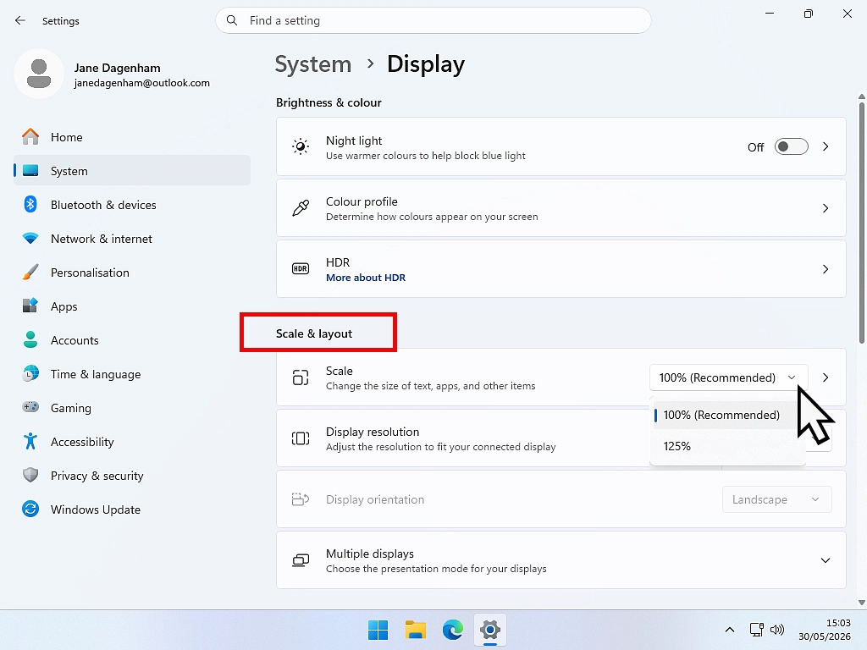Select System in sidebar
Image resolution: width=867 pixels, height=650 pixels.
[x=132, y=170]
